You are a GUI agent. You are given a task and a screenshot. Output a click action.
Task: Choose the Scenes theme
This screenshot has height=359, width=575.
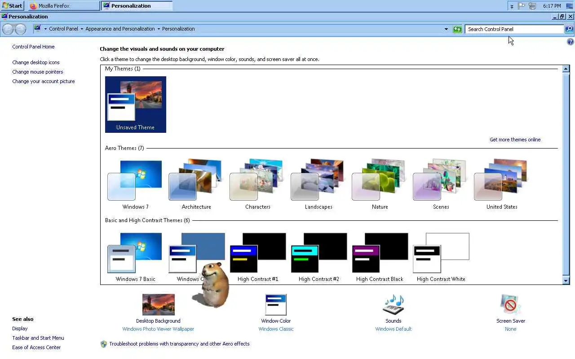(441, 185)
